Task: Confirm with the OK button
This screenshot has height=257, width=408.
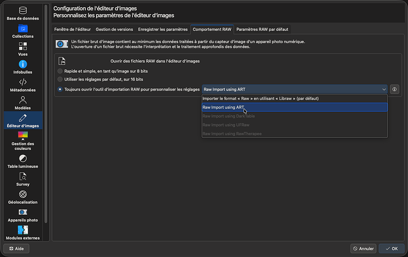Action: point(391,249)
